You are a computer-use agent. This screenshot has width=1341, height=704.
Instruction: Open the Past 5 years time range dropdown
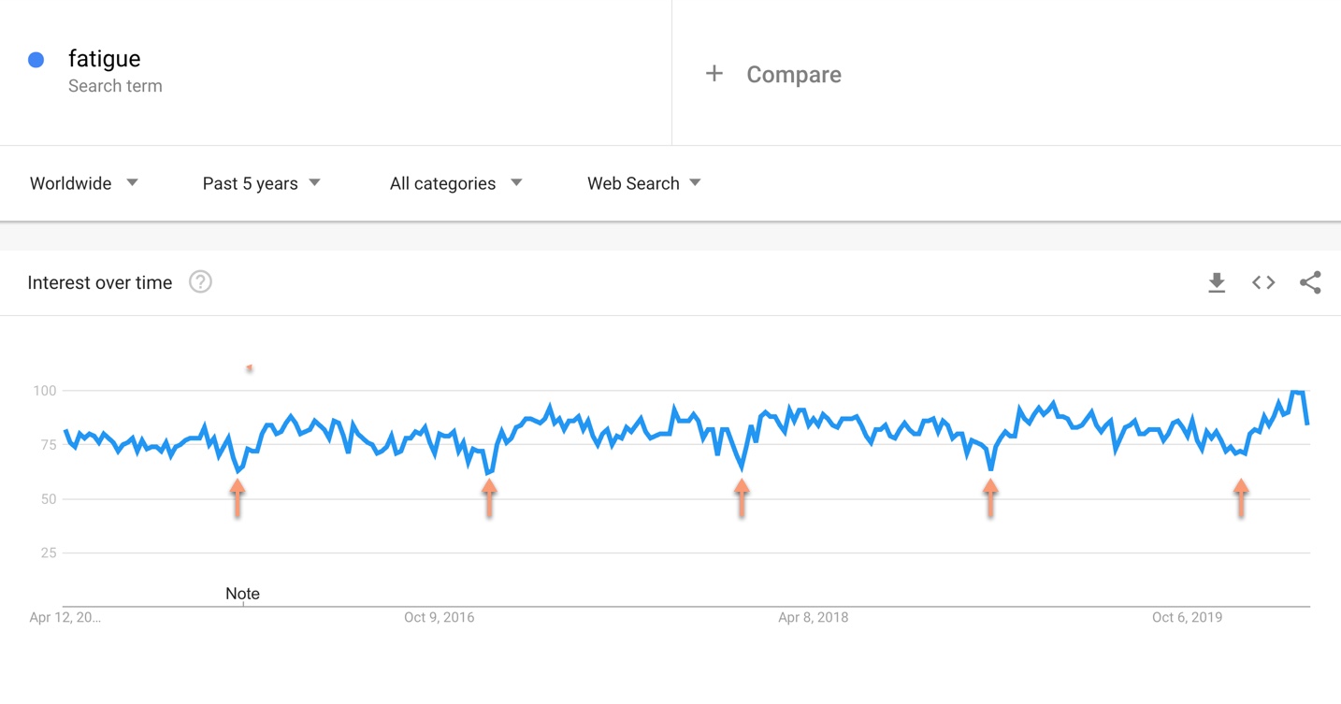click(x=262, y=183)
